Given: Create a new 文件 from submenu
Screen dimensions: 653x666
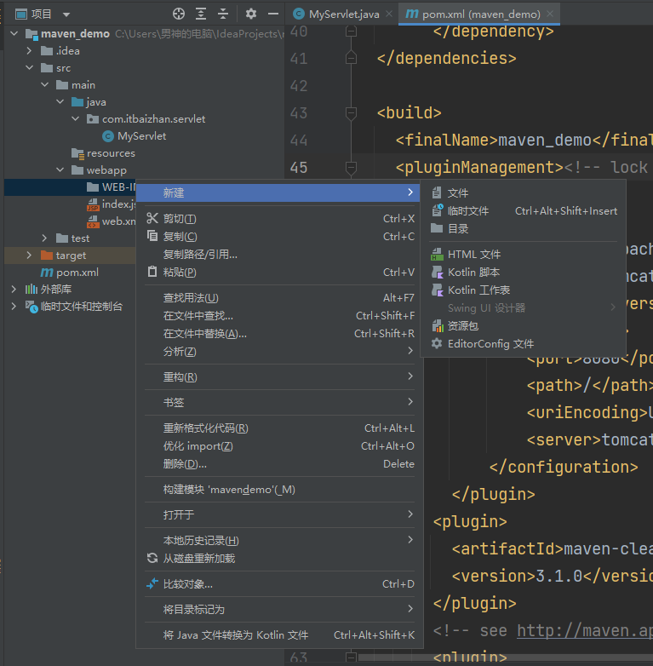Looking at the screenshot, I should pyautogui.click(x=524, y=192).
